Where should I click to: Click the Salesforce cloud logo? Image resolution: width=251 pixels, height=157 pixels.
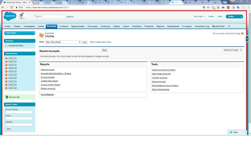pyautogui.click(x=10, y=16)
